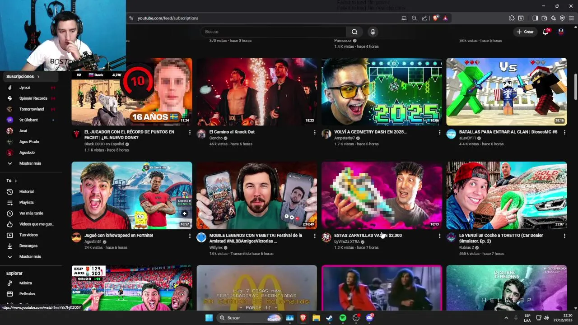Open File Explorer from the taskbar
This screenshot has height=325, width=578.
(x=317, y=318)
